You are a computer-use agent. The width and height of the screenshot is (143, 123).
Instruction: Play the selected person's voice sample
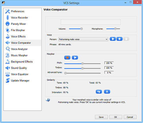(x=113, y=39)
